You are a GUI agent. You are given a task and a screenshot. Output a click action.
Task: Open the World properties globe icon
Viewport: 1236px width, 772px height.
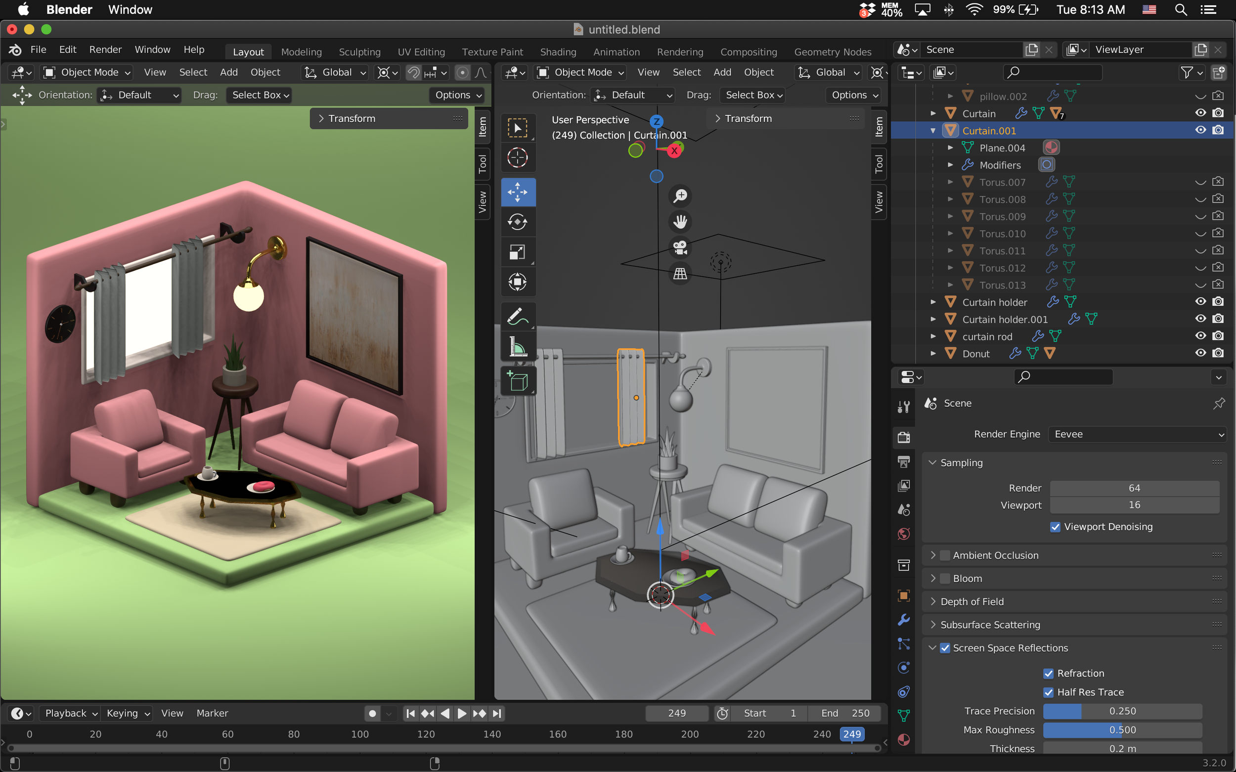903,534
